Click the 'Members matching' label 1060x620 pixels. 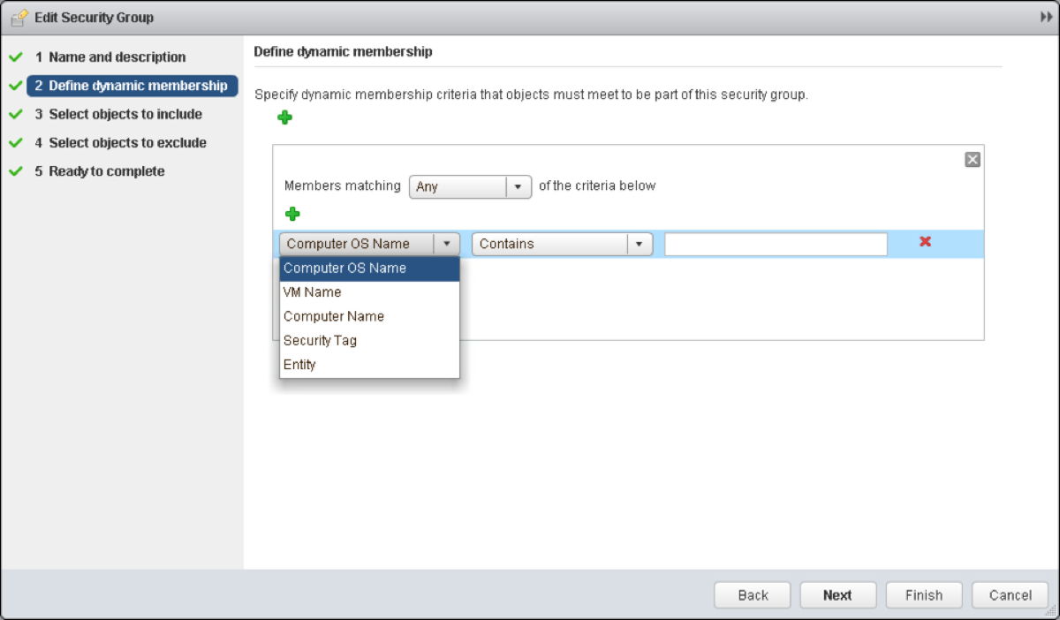click(x=343, y=186)
